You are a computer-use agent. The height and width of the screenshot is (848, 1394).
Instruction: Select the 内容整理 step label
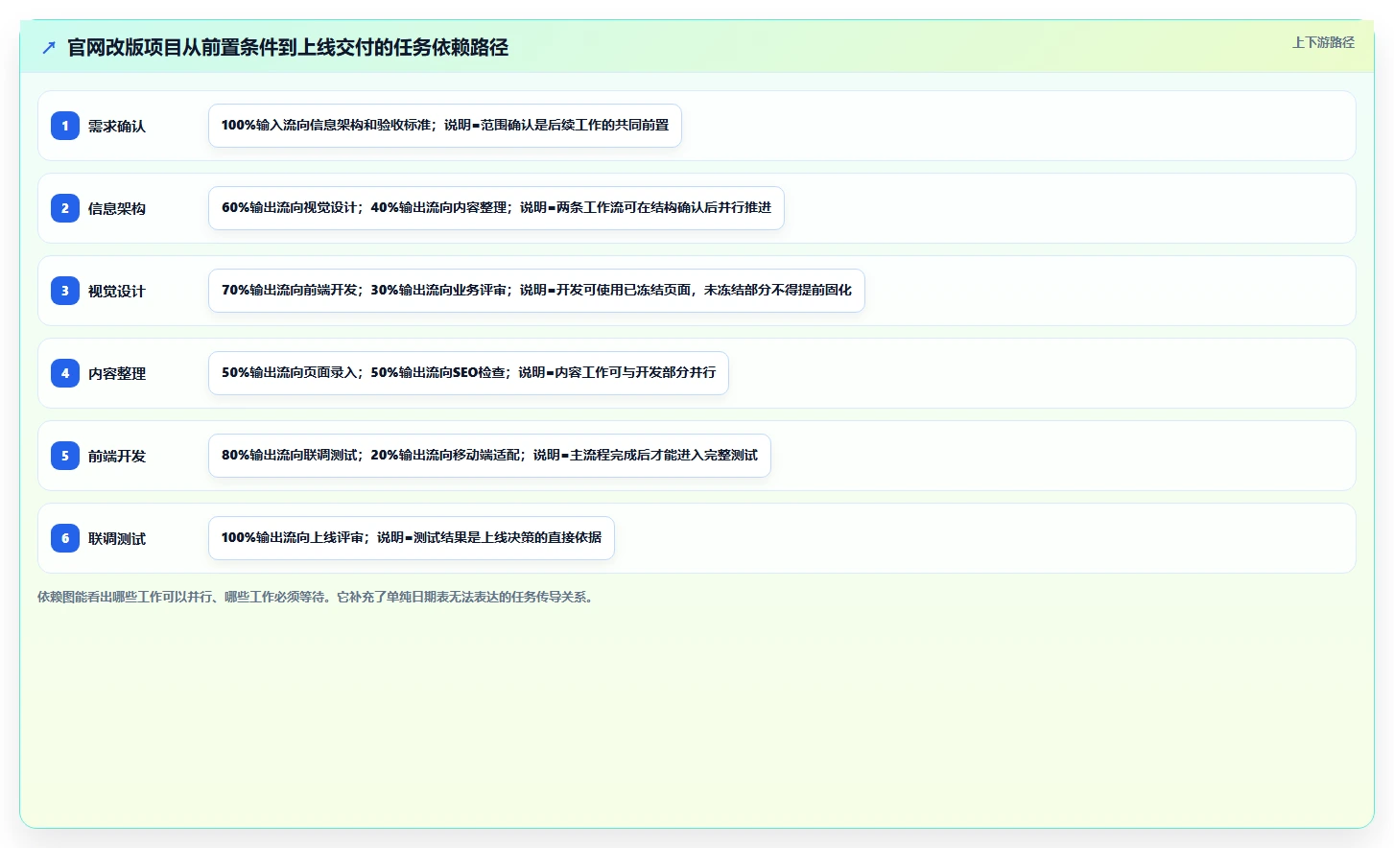pos(117,374)
